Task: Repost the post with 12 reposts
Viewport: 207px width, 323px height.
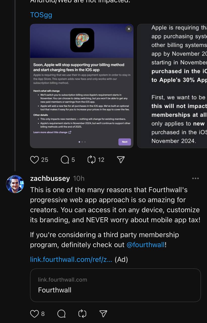Action: (x=91, y=160)
